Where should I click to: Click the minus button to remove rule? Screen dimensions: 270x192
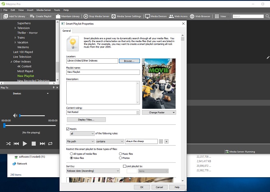click(x=161, y=142)
